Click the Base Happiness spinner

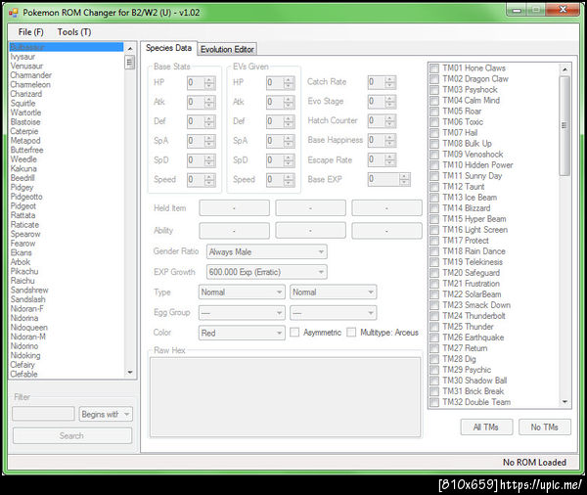(x=382, y=141)
